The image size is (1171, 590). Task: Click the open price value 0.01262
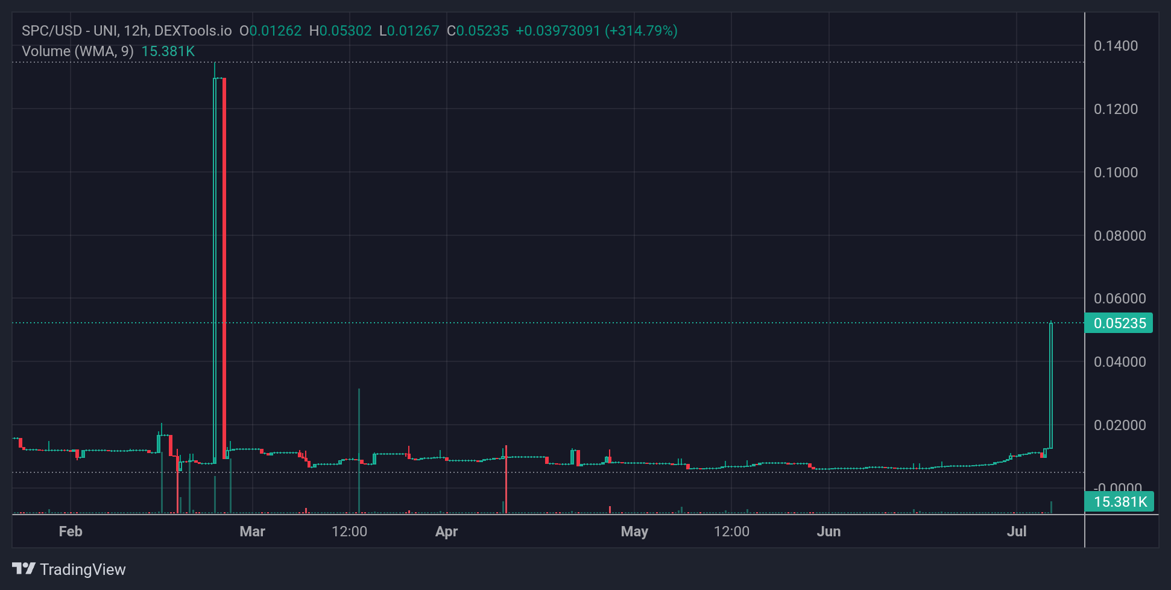(x=276, y=31)
